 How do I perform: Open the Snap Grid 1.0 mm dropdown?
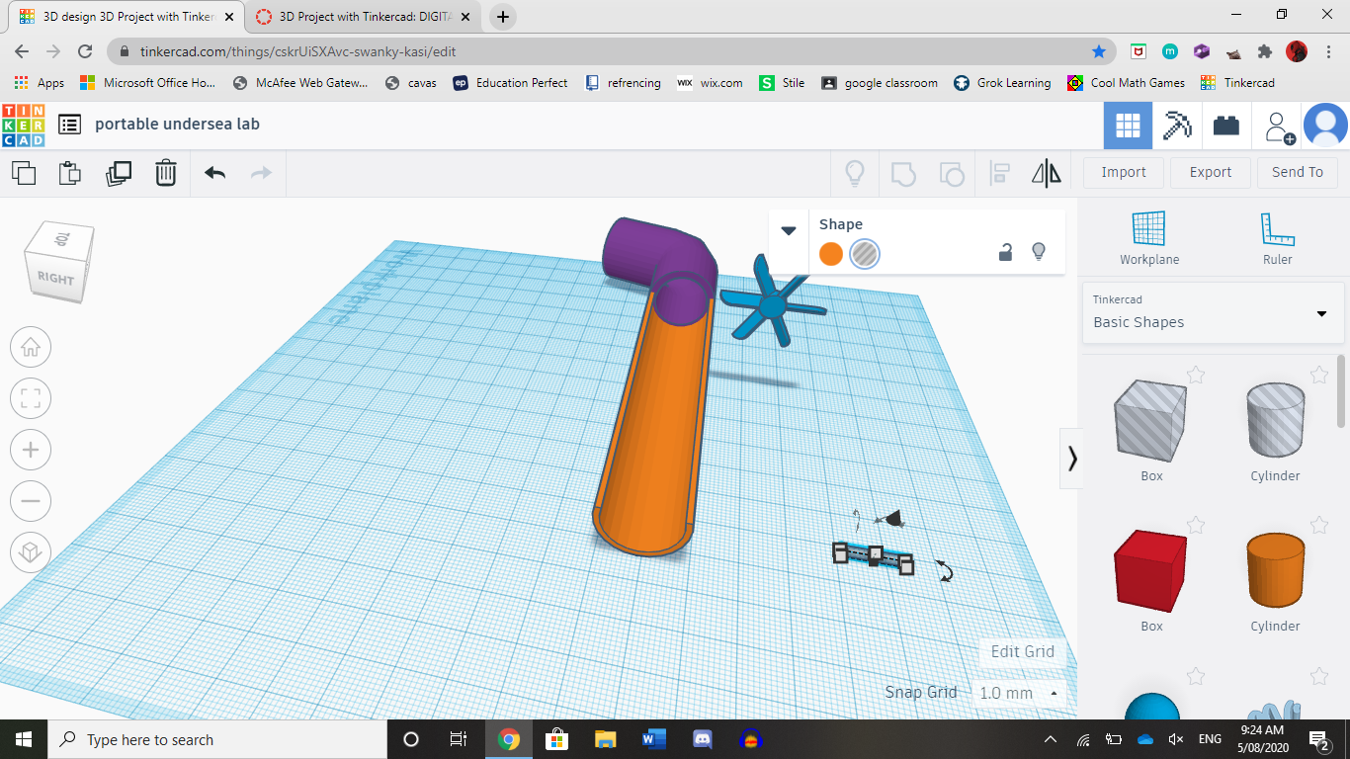[x=1020, y=693]
